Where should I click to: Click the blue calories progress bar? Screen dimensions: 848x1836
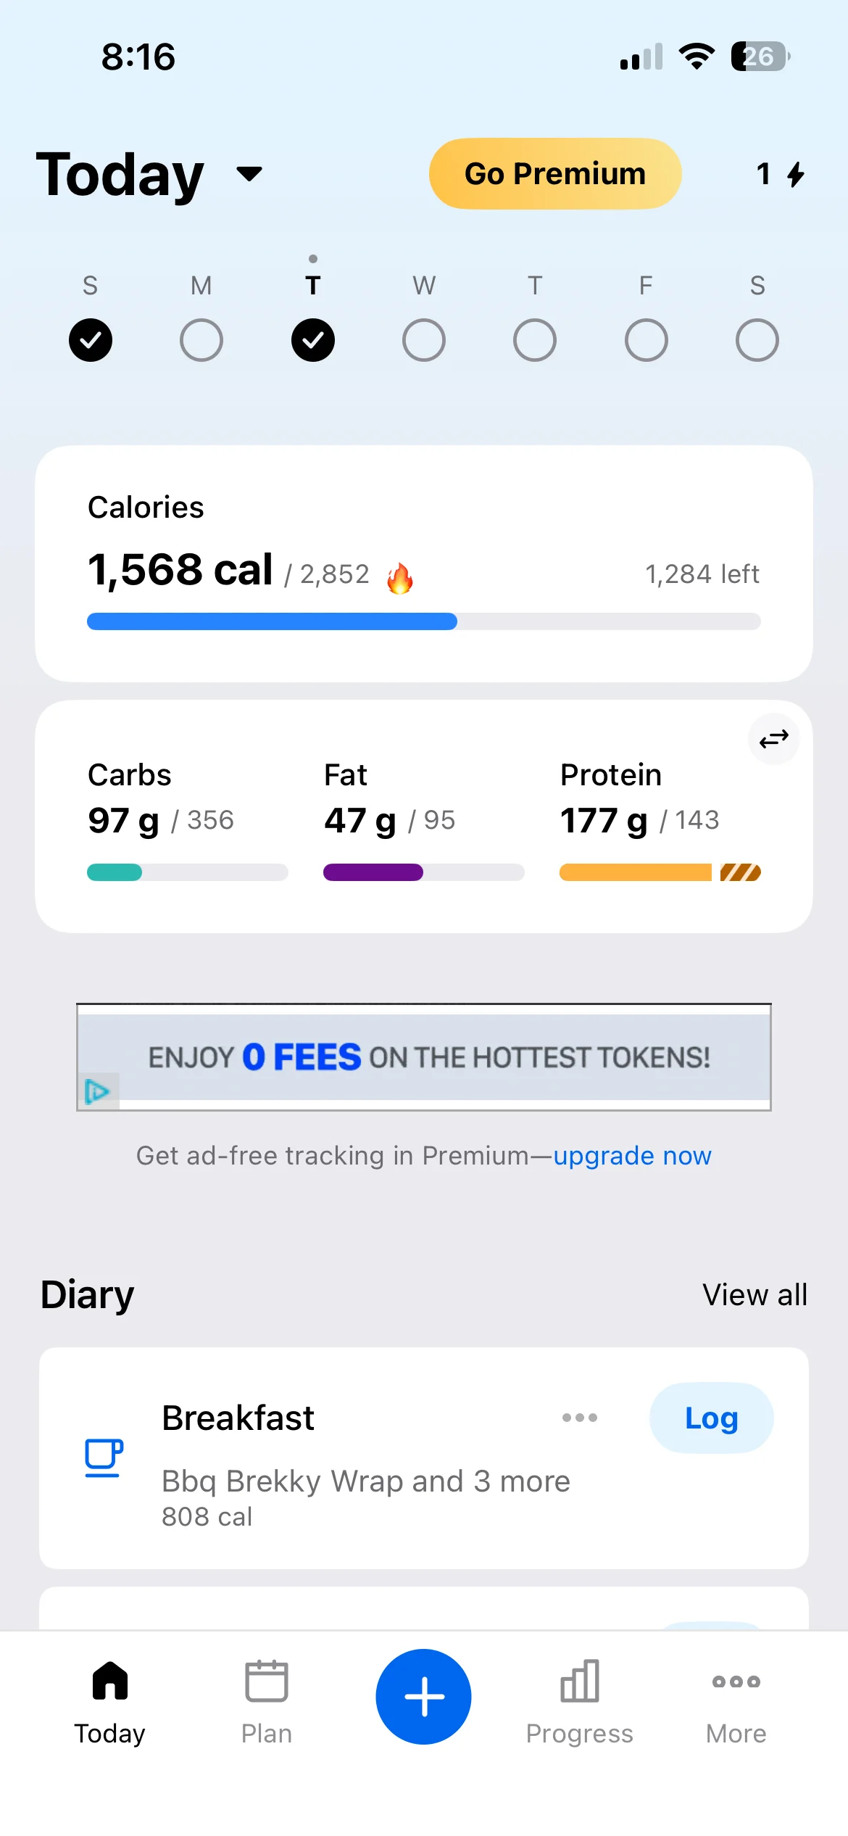click(x=272, y=621)
